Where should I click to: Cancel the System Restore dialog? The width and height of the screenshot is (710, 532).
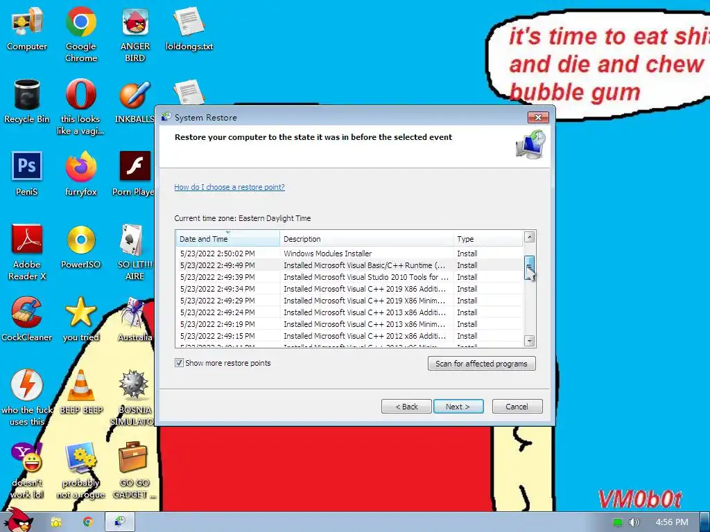click(x=517, y=406)
